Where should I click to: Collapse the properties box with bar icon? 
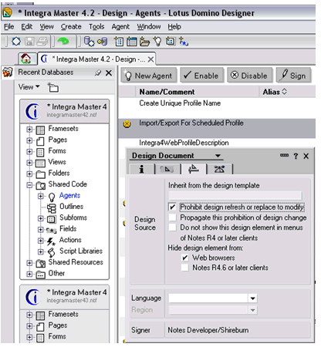click(x=284, y=155)
